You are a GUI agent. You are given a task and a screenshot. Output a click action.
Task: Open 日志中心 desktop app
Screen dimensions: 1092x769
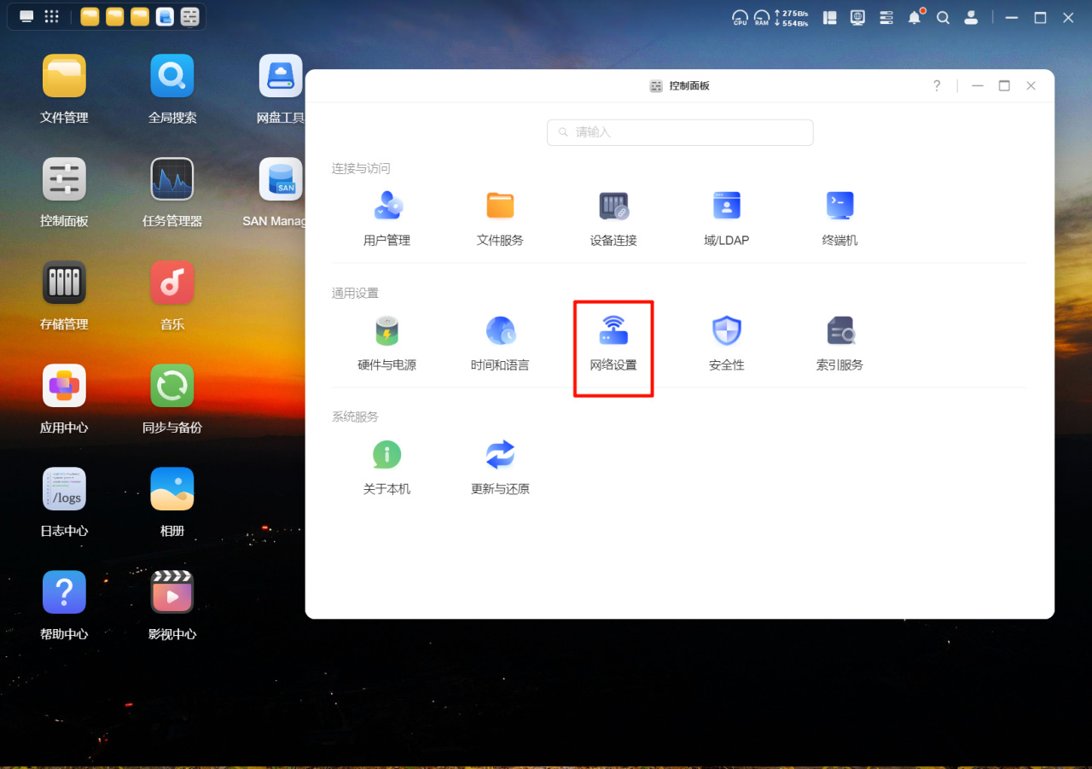(64, 502)
